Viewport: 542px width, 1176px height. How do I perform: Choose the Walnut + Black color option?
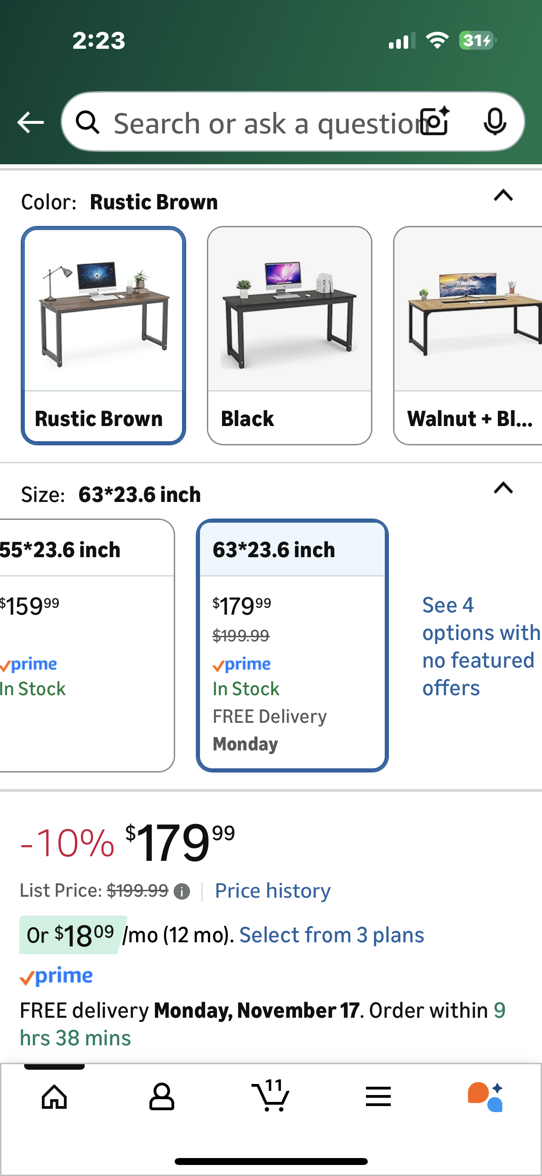click(x=468, y=335)
